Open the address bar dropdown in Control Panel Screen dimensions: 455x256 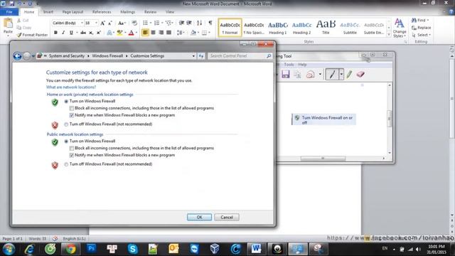(x=193, y=56)
